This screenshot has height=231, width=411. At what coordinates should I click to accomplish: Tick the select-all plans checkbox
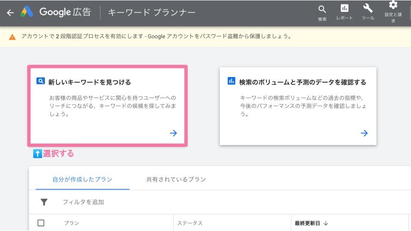[x=41, y=223]
